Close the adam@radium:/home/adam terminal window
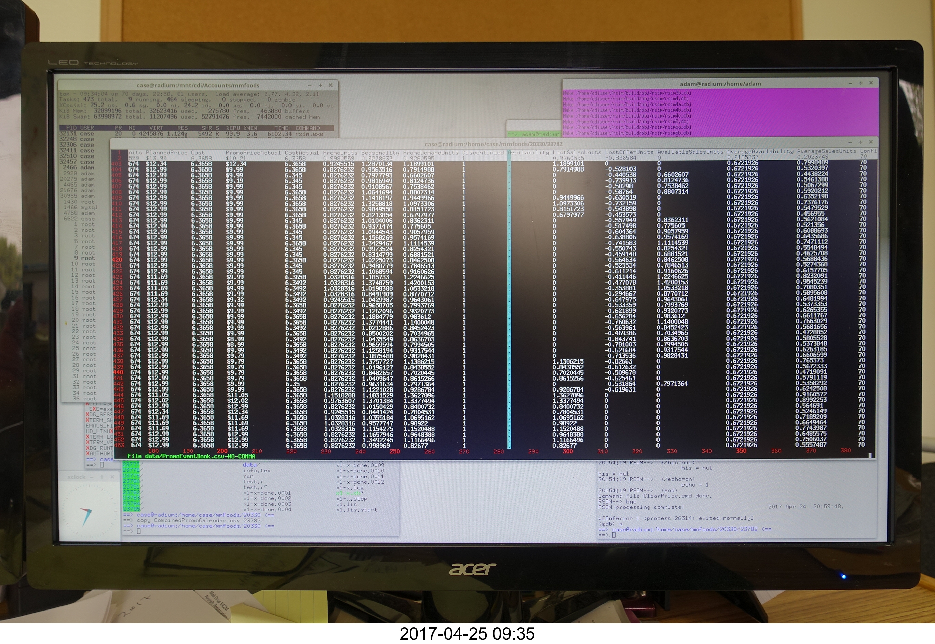The image size is (935, 644). 871,83
